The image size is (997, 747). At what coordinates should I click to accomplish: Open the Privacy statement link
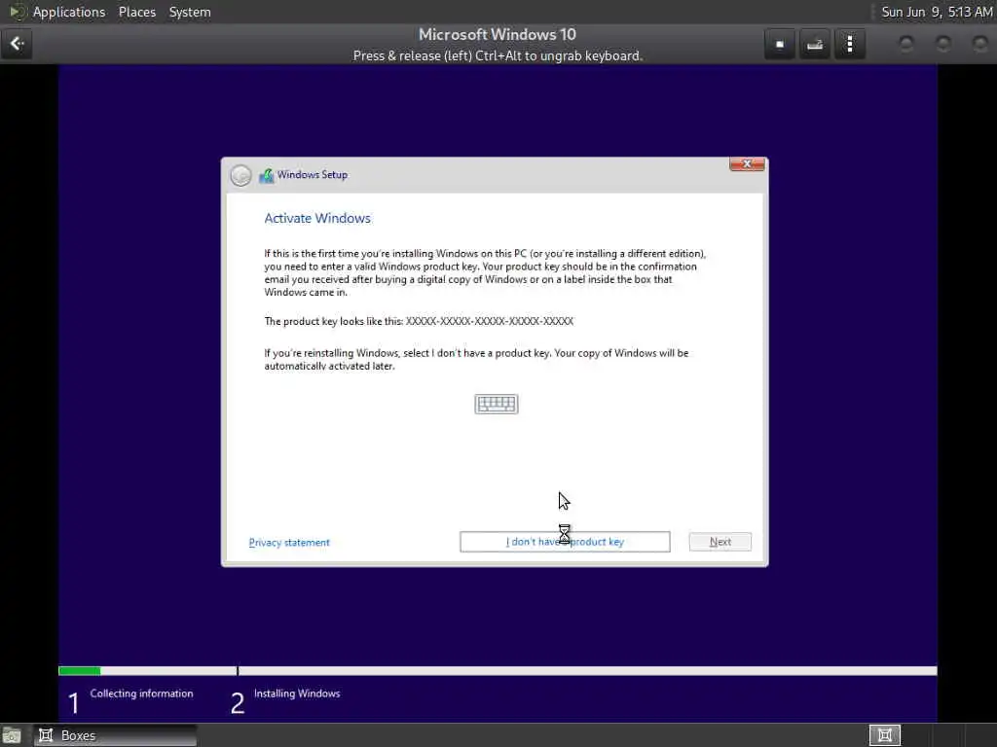(x=289, y=543)
